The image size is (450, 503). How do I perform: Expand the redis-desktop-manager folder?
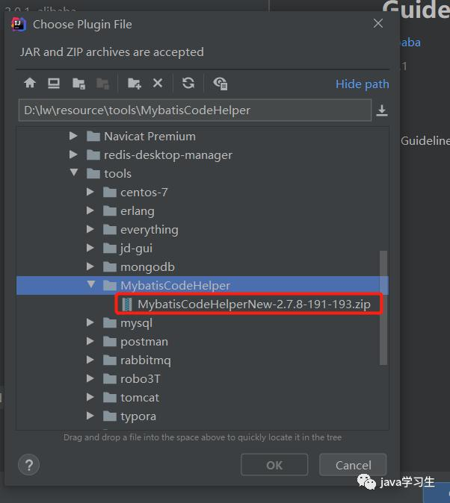coord(73,154)
